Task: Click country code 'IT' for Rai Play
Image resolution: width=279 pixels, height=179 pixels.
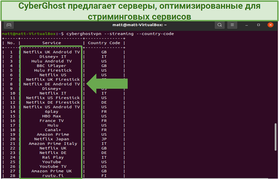Action: pos(104,157)
